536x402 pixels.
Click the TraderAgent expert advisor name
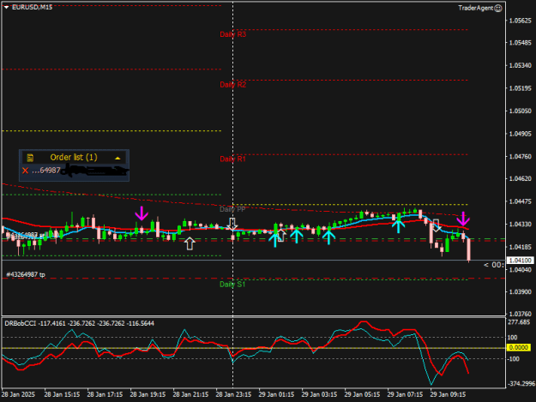click(x=475, y=9)
